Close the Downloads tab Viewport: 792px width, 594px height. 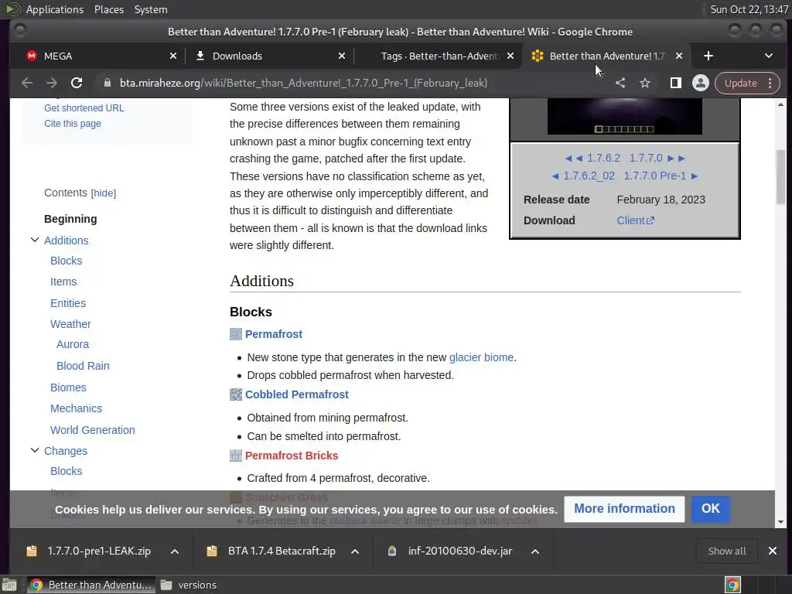pyautogui.click(x=342, y=56)
